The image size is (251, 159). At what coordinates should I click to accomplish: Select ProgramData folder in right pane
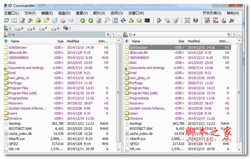[x=139, y=98]
